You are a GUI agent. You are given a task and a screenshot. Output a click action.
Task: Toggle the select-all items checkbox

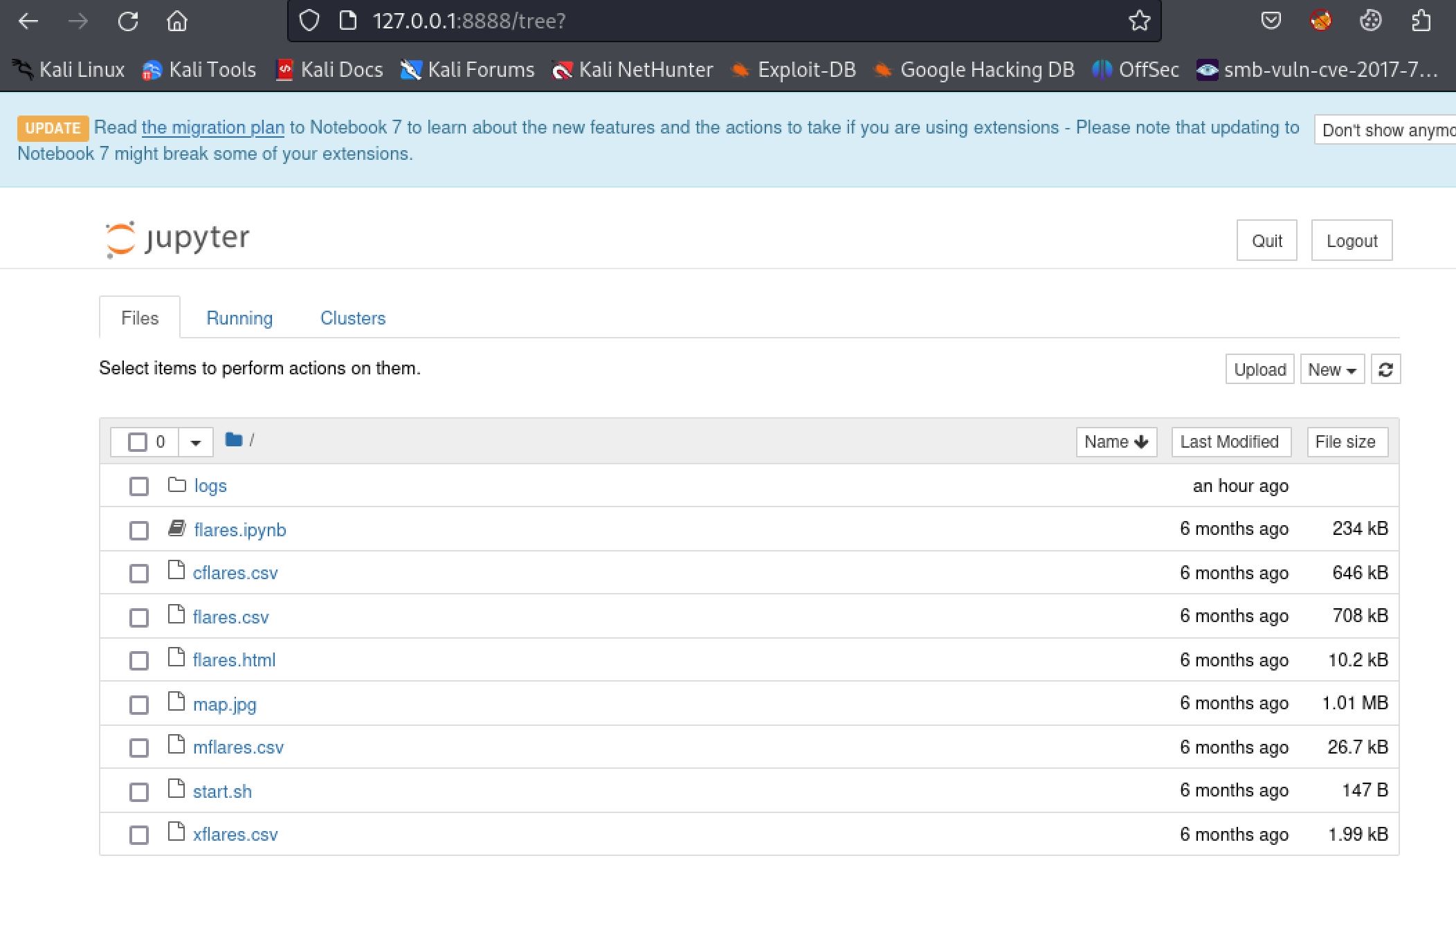[x=138, y=442]
